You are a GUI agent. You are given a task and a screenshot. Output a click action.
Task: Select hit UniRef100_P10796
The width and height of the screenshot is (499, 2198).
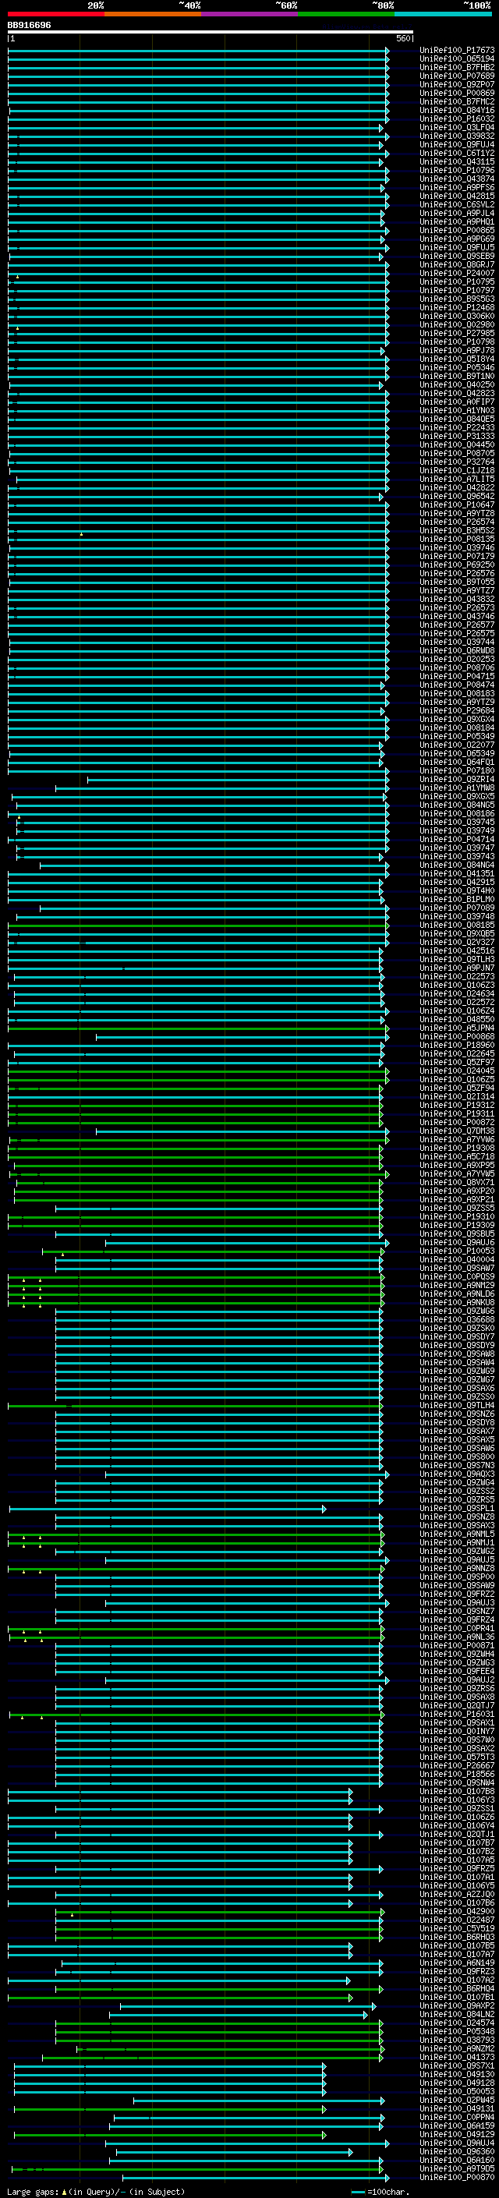tap(457, 171)
